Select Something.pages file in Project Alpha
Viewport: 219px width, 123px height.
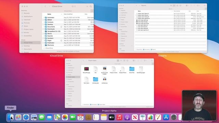click(141, 69)
